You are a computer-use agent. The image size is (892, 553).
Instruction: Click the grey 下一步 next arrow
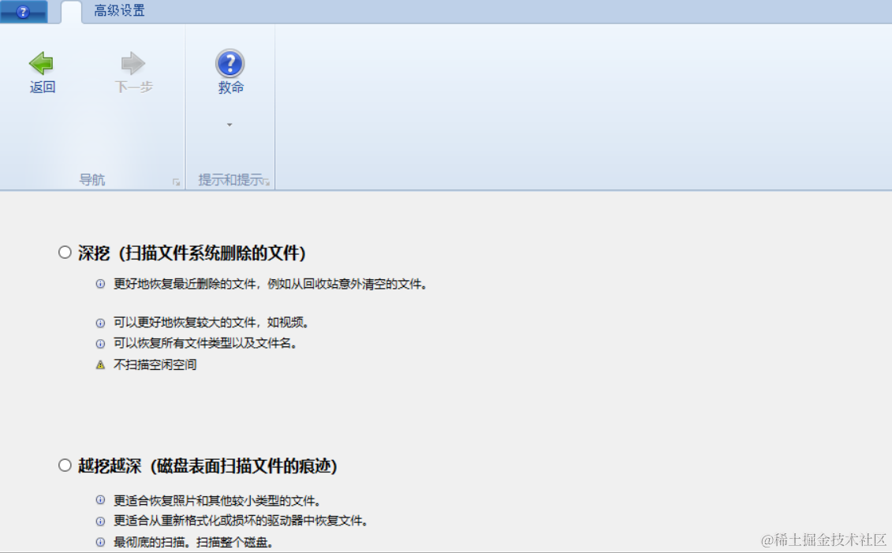pos(133,63)
